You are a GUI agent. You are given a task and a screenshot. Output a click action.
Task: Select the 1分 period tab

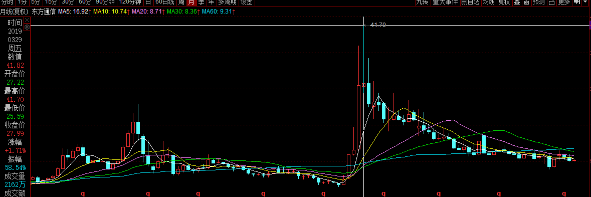point(23,3)
